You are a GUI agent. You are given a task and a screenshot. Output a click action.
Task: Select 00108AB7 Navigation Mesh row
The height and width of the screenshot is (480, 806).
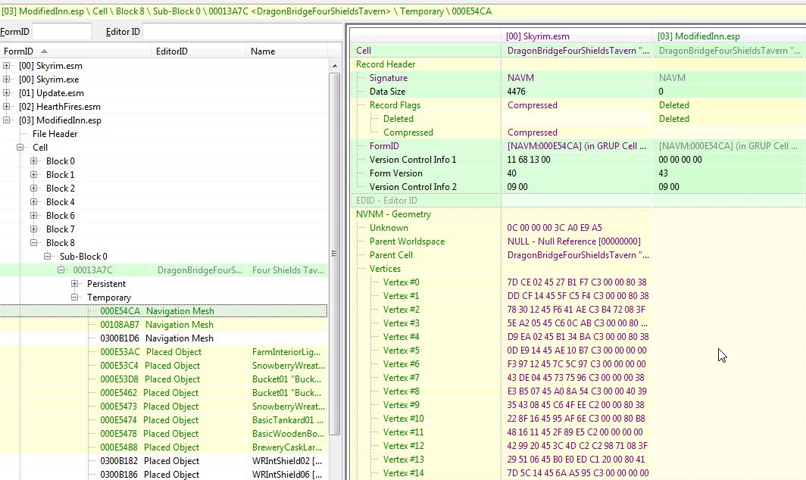tap(164, 325)
